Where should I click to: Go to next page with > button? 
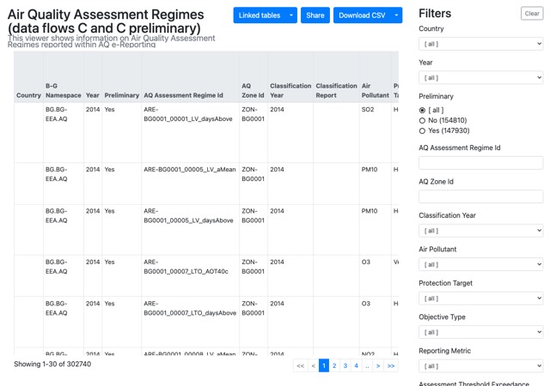tap(378, 365)
